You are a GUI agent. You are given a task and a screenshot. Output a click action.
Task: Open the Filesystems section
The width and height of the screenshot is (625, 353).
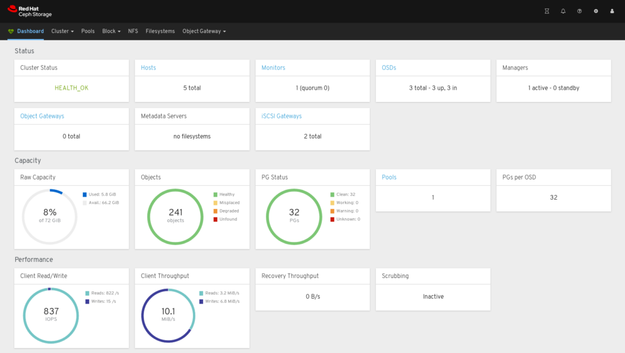[x=160, y=31]
